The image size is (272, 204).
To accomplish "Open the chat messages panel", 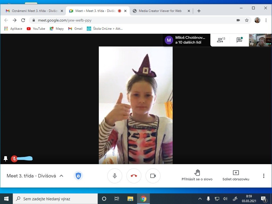I will pos(239,40).
